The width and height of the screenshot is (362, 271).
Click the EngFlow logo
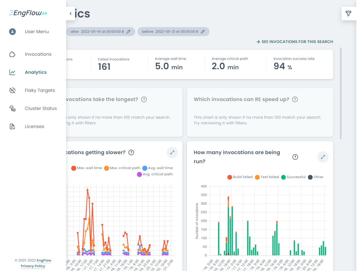[28, 13]
